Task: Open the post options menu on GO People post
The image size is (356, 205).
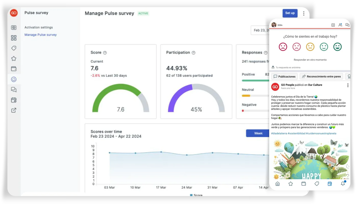Action: pos(348,86)
